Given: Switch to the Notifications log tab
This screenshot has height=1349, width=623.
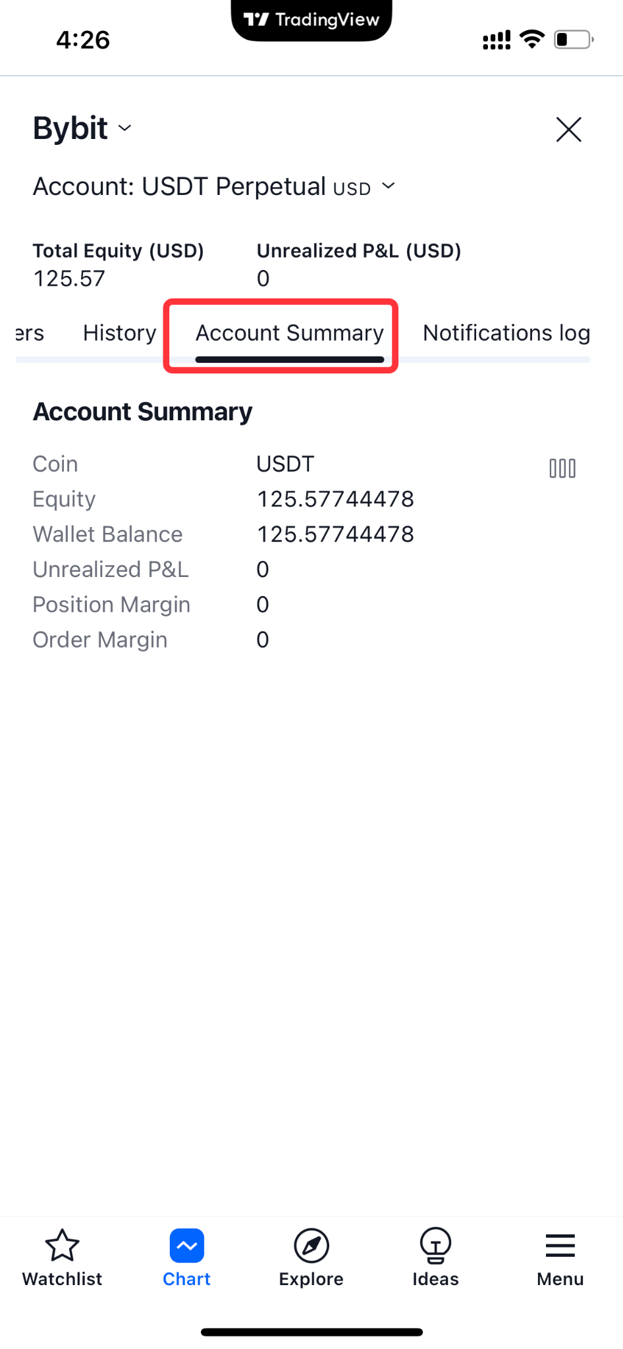Looking at the screenshot, I should click(506, 333).
